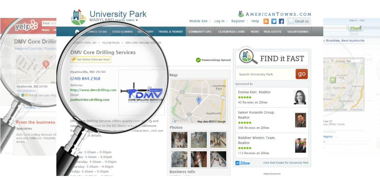Viewport: 380px width, 180px height.
Task: Click the Email us envelope button
Action: [x=298, y=21]
